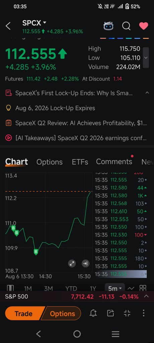Jump chart to latest with arrow-to-bar icon

(85, 264)
